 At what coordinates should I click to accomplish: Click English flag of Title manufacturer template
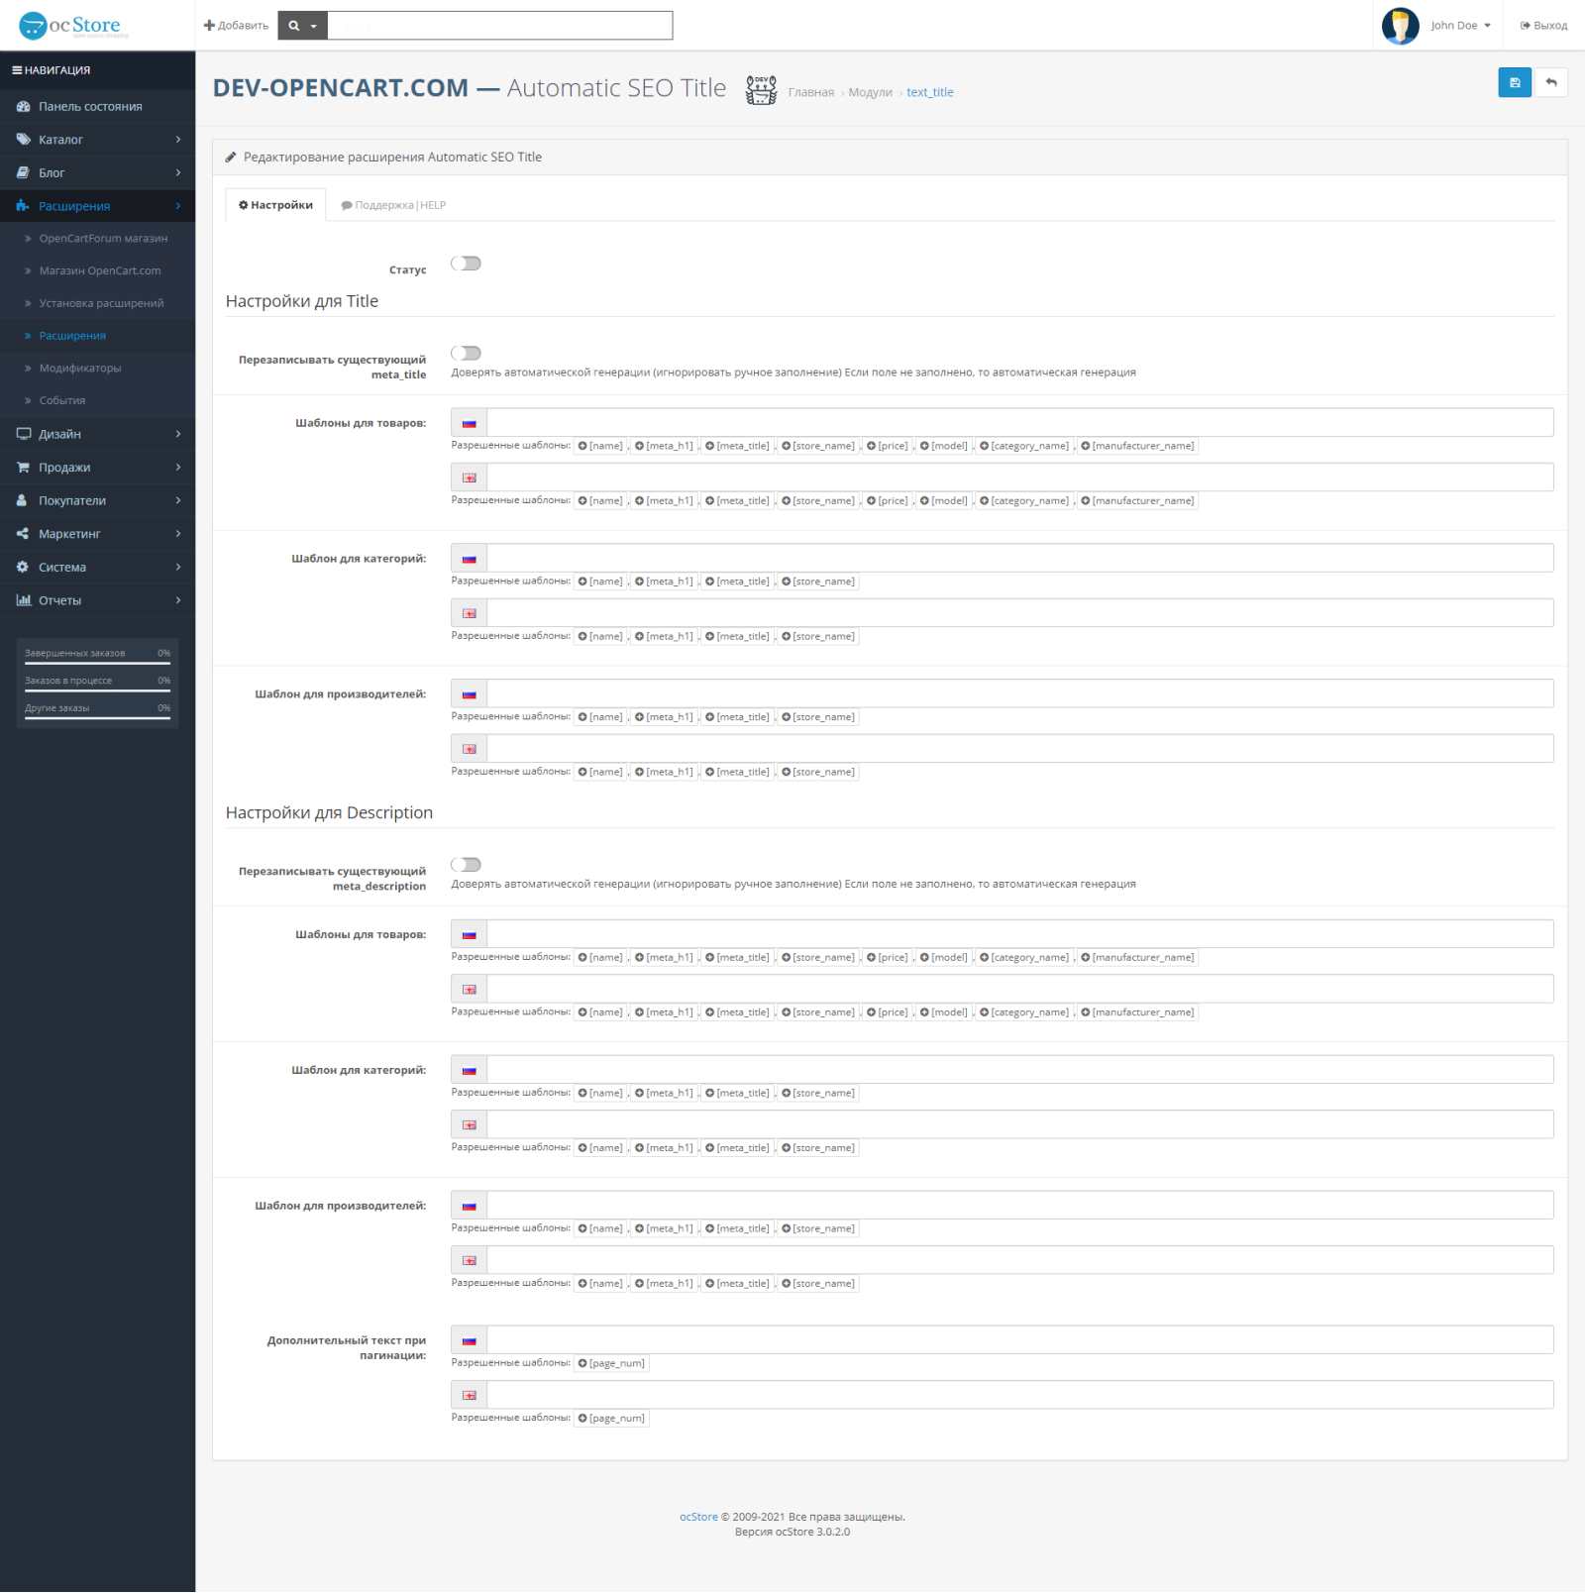pyautogui.click(x=470, y=749)
